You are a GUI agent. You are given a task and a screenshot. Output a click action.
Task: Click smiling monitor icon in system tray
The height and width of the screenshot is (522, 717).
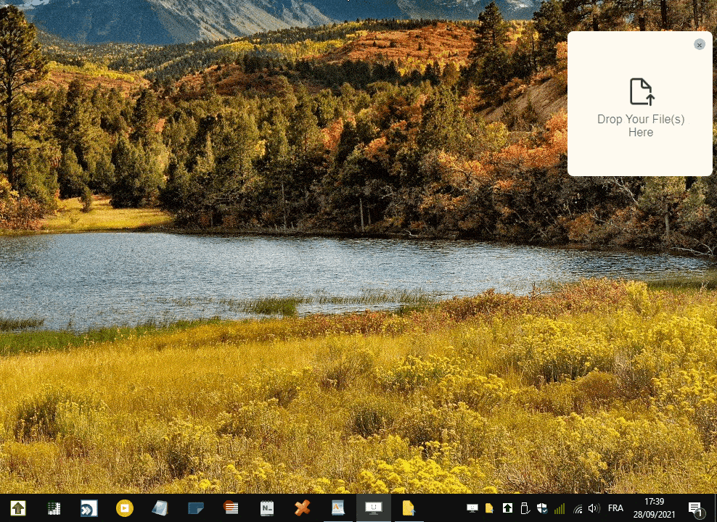click(x=472, y=507)
